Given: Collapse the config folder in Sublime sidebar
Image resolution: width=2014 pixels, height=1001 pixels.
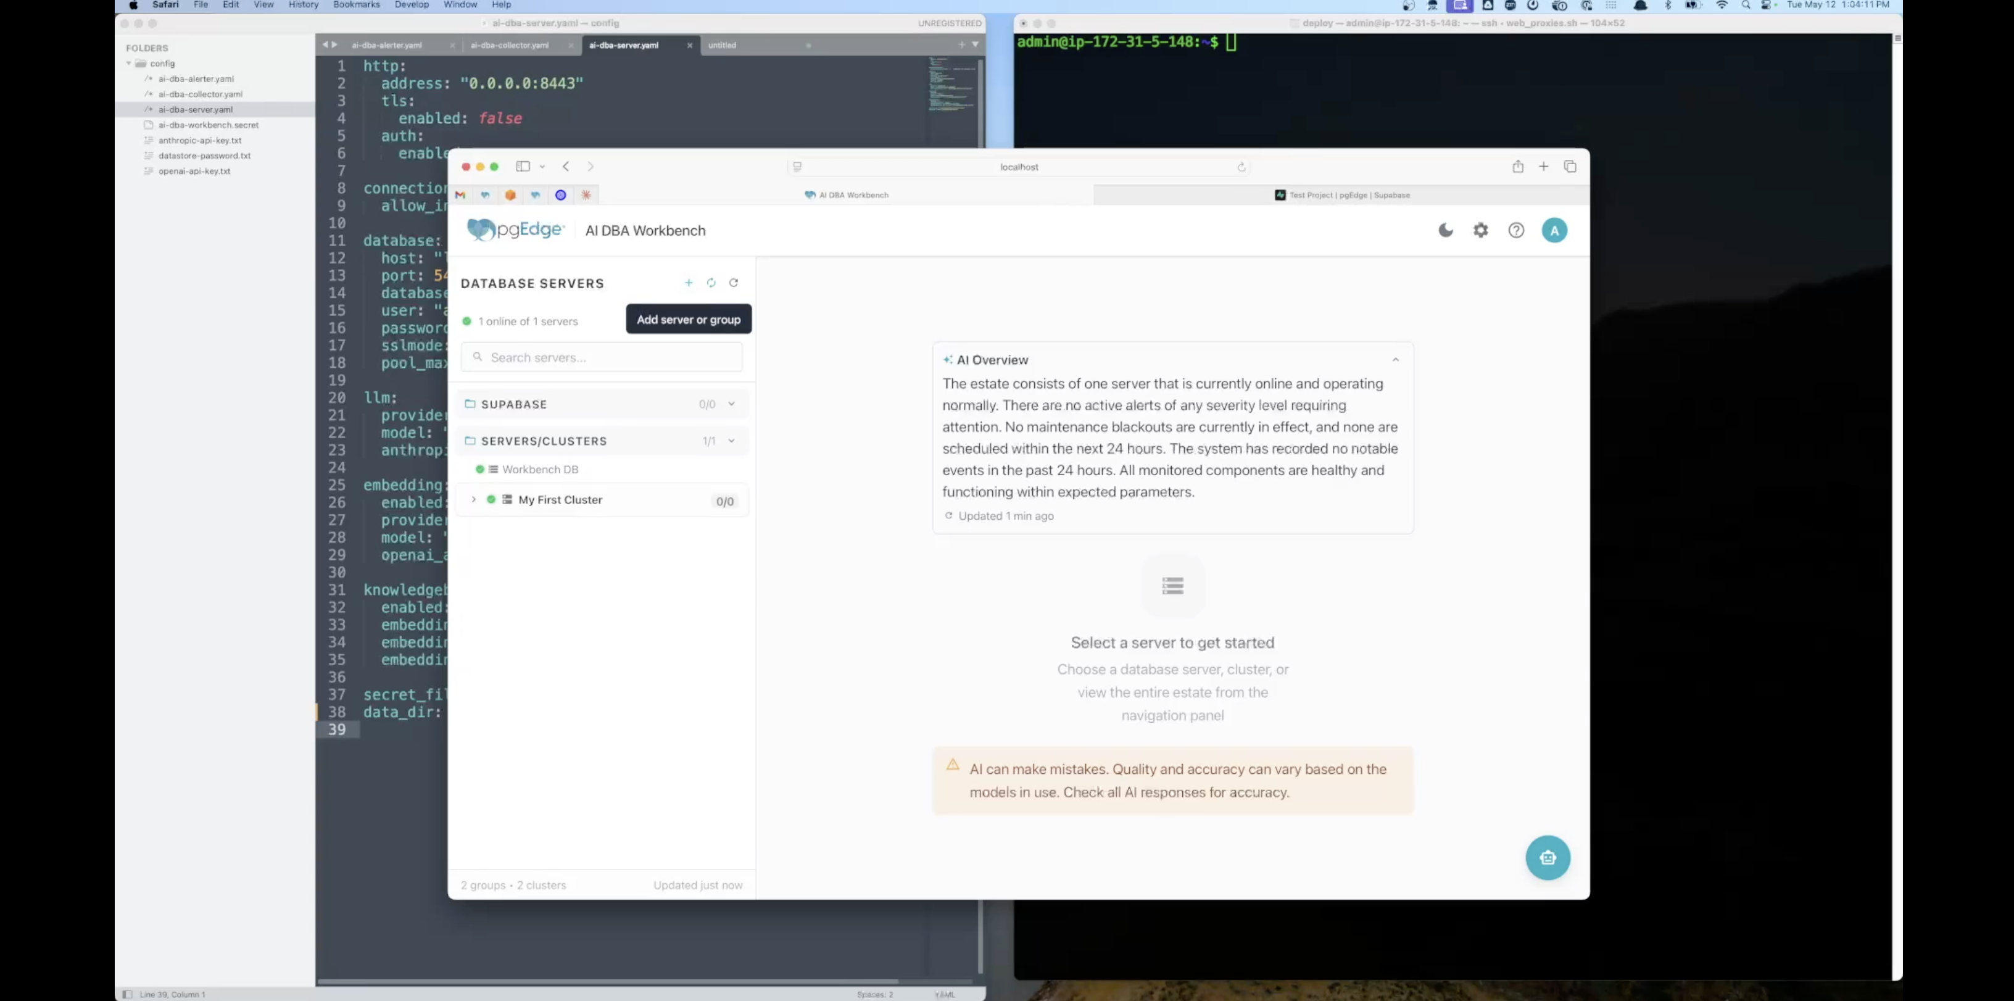Looking at the screenshot, I should [x=128, y=64].
